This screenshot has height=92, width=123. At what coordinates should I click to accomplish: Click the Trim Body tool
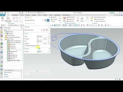coord(54,19)
